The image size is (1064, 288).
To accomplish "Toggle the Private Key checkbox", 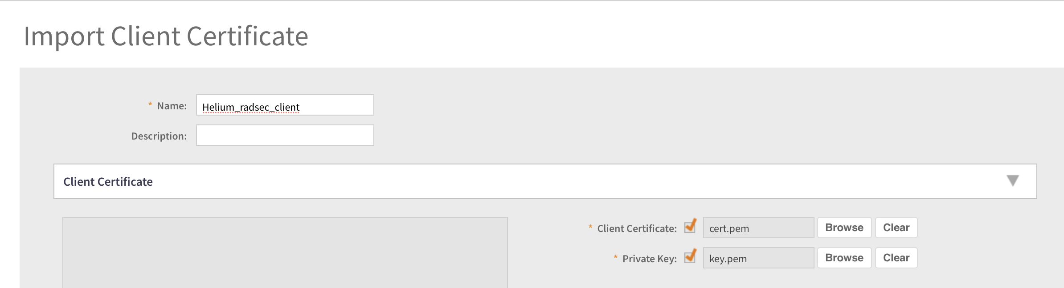I will click(x=690, y=257).
